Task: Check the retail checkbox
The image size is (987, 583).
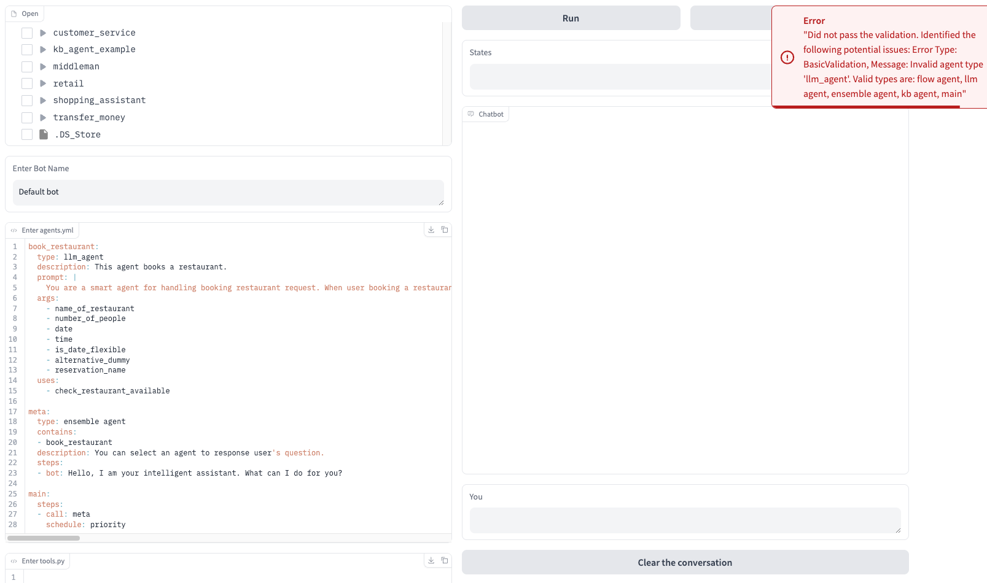Action: coord(27,83)
